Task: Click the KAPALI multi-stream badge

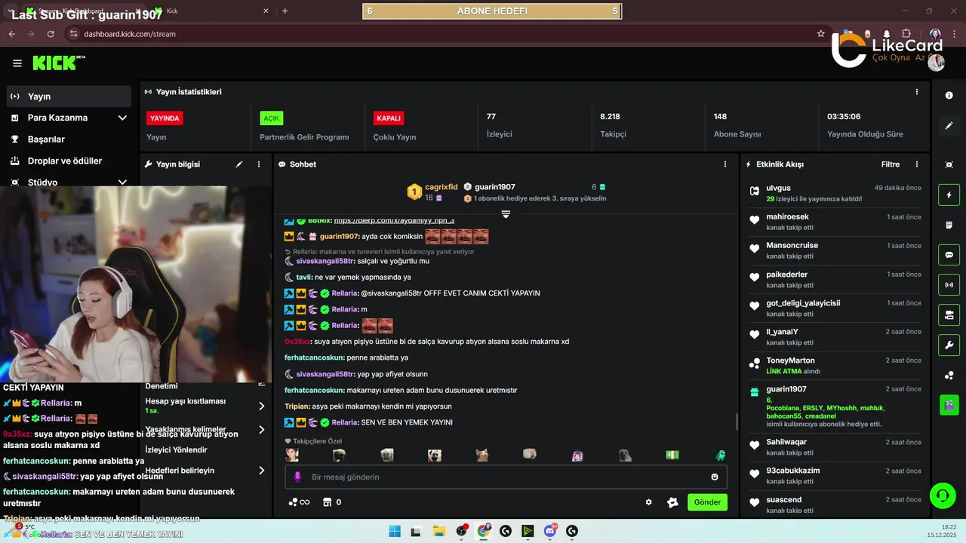Action: point(389,118)
